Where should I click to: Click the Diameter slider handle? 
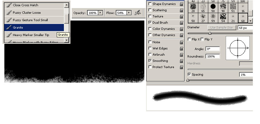coord(210,33)
